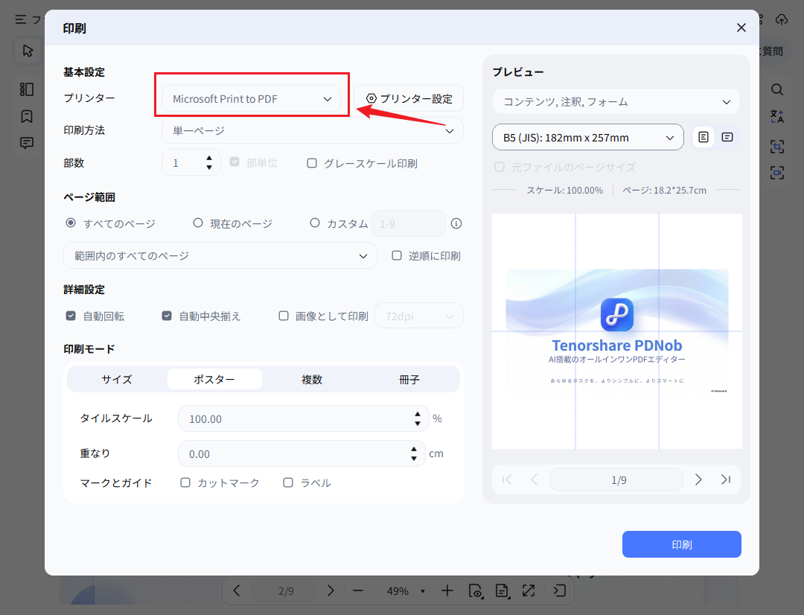Click the プリンター設定 button
This screenshot has height=615, width=804.
[x=409, y=98]
